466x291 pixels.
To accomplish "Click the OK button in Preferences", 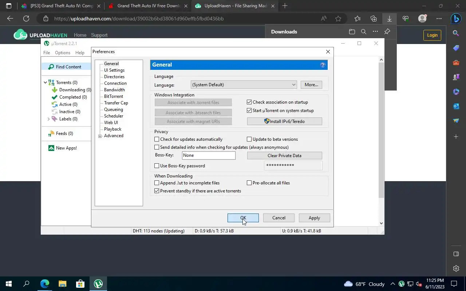I will (x=243, y=218).
